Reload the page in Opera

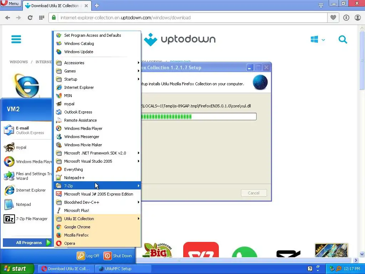(30, 18)
